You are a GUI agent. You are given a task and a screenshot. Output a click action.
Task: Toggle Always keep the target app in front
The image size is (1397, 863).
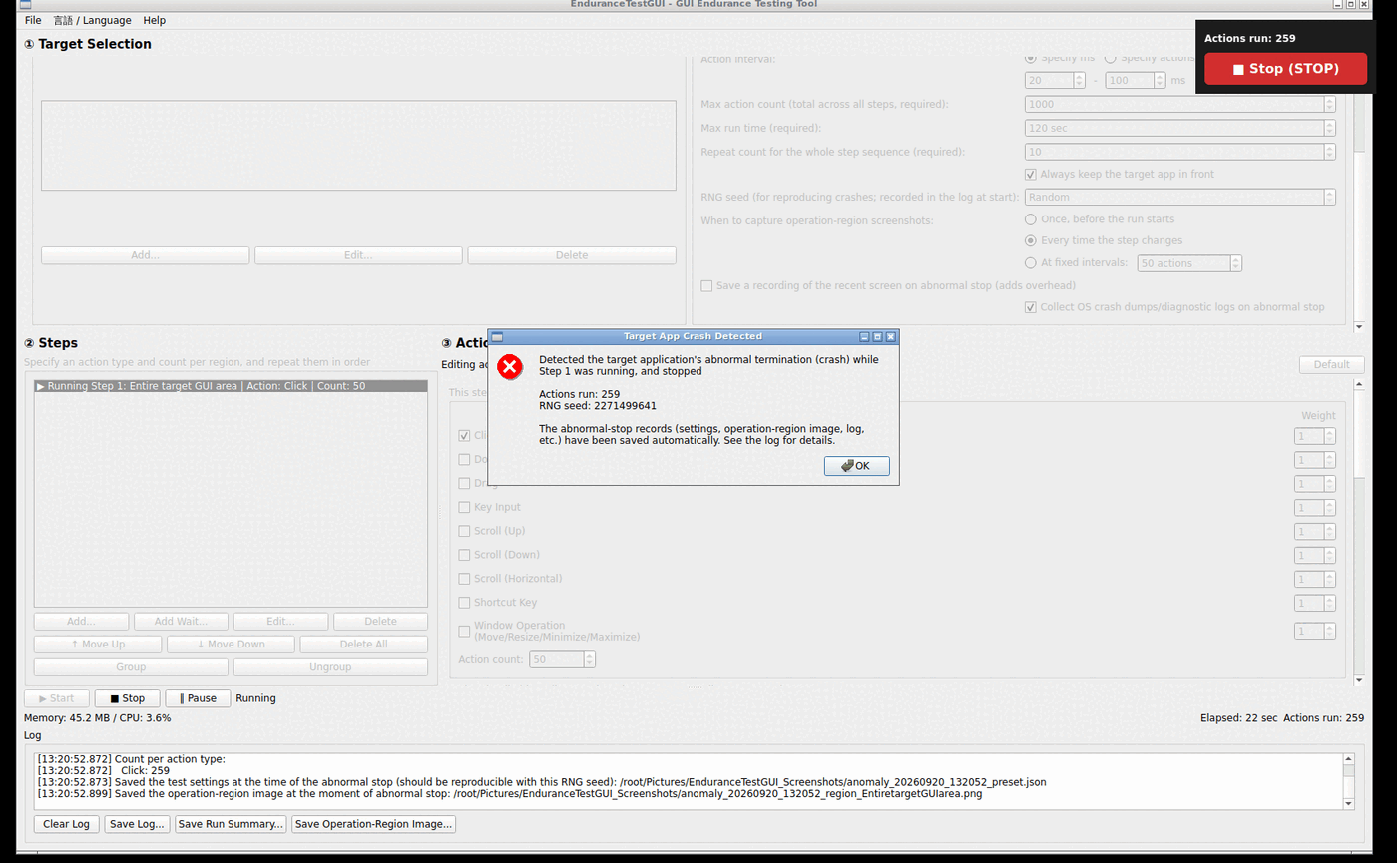(1119, 174)
